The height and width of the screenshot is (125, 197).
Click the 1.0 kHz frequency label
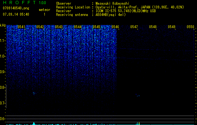[x=3, y=56]
